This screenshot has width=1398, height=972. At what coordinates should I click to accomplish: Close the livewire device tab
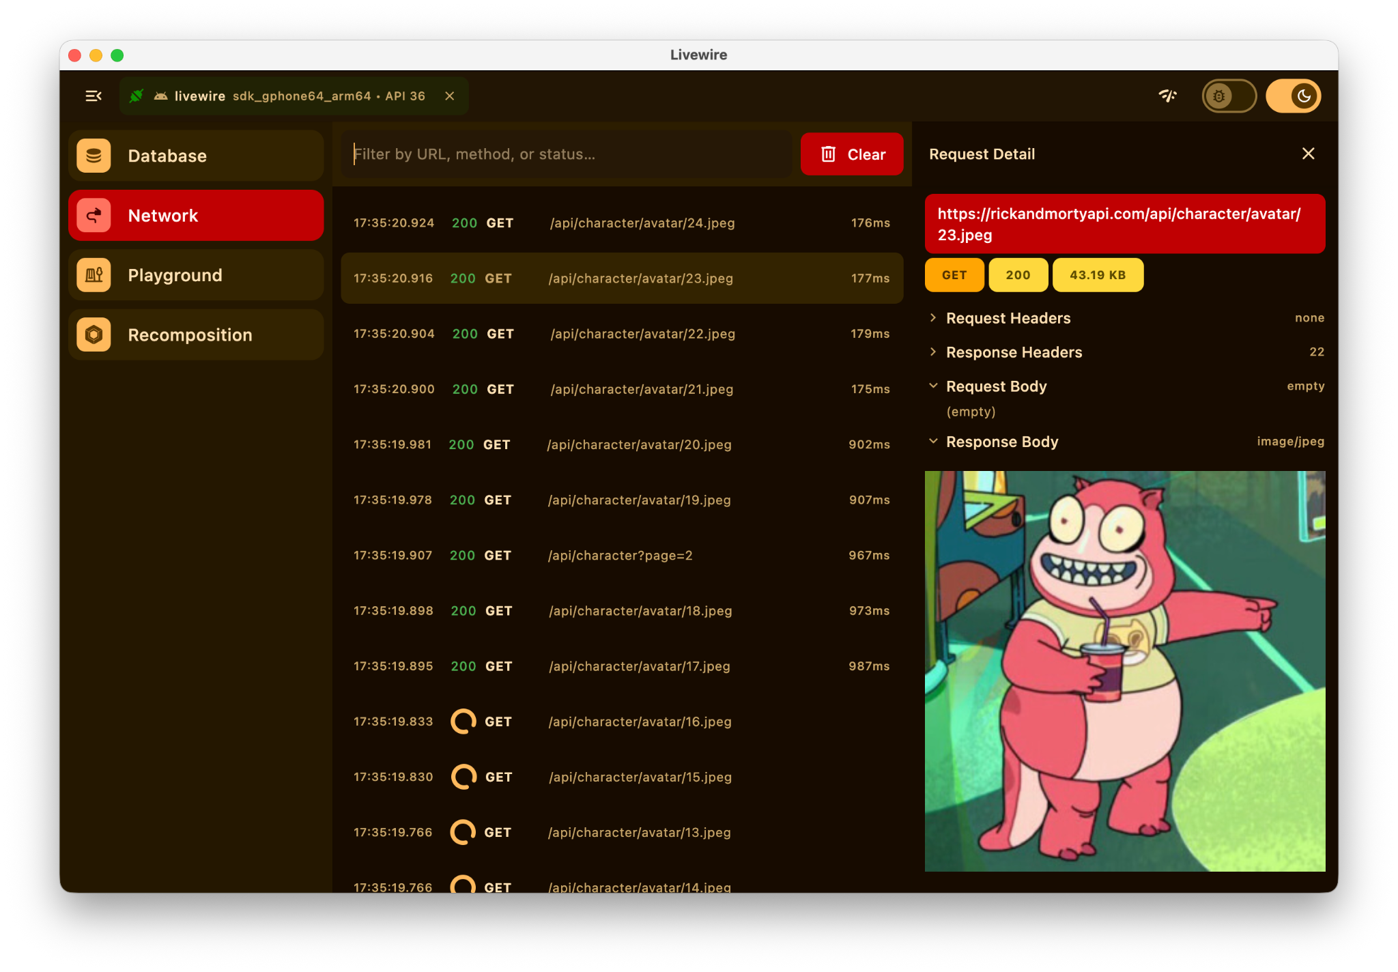pyautogui.click(x=450, y=96)
